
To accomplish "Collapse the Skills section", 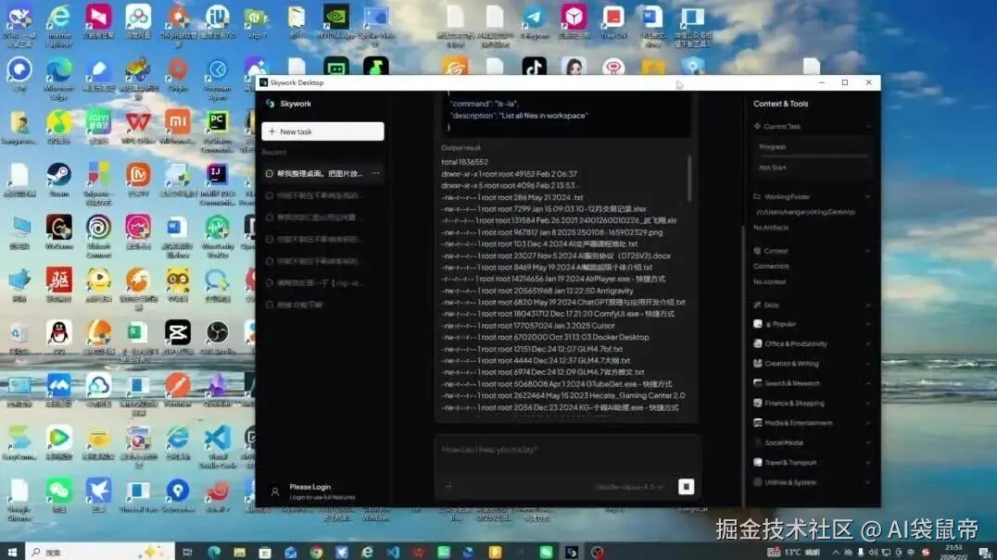I will point(868,305).
